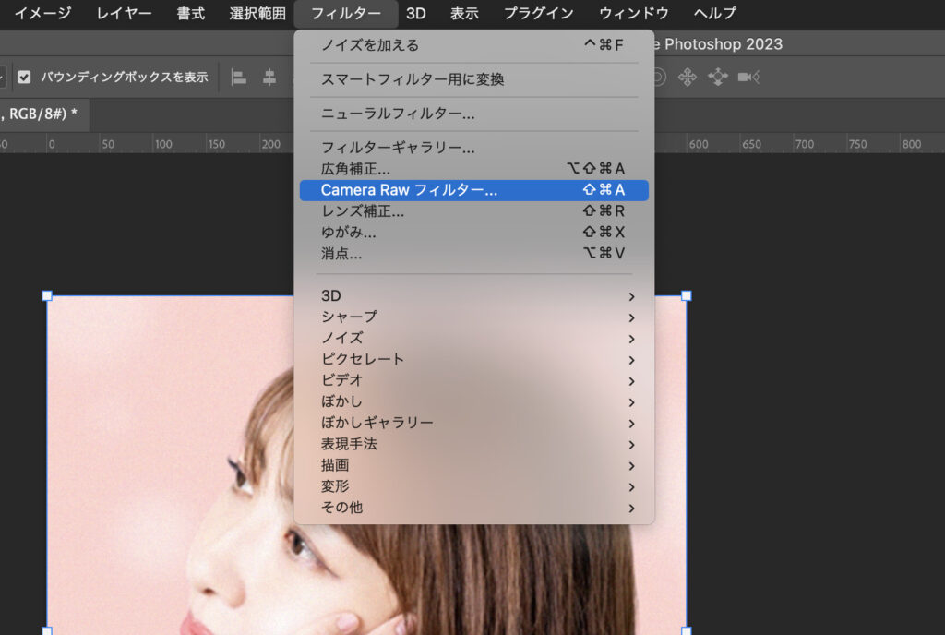The image size is (945, 635).
Task: Expand the ピクセレート submenu
Action: coord(473,359)
